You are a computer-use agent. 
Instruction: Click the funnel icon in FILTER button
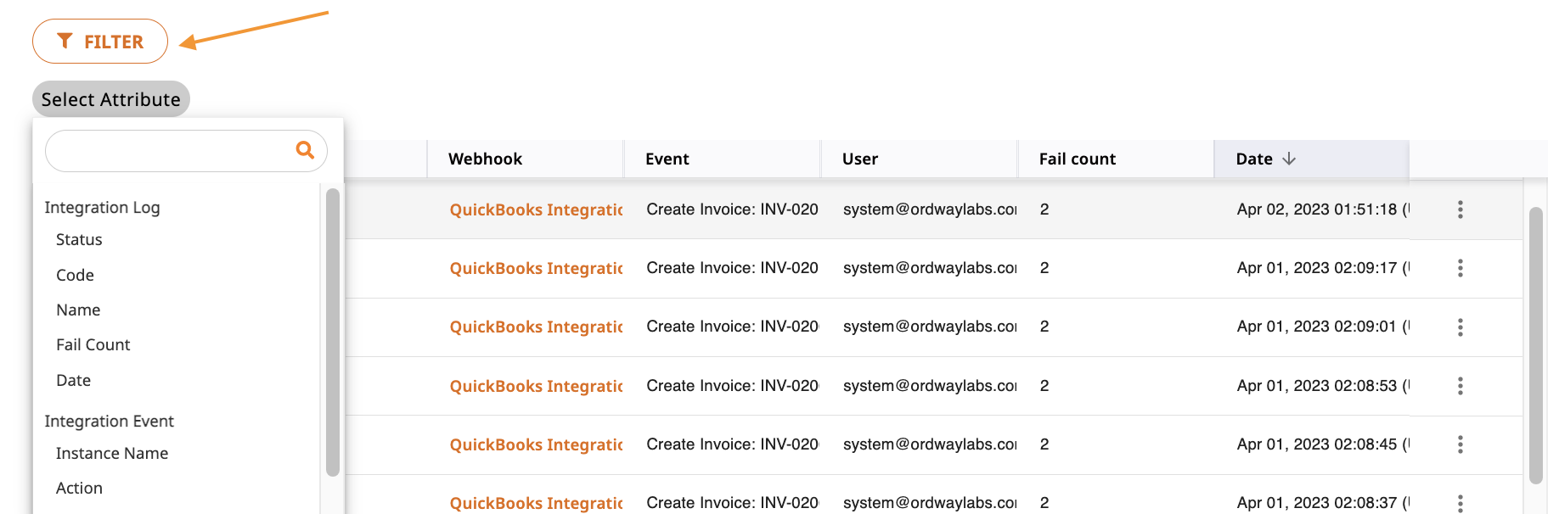click(65, 41)
